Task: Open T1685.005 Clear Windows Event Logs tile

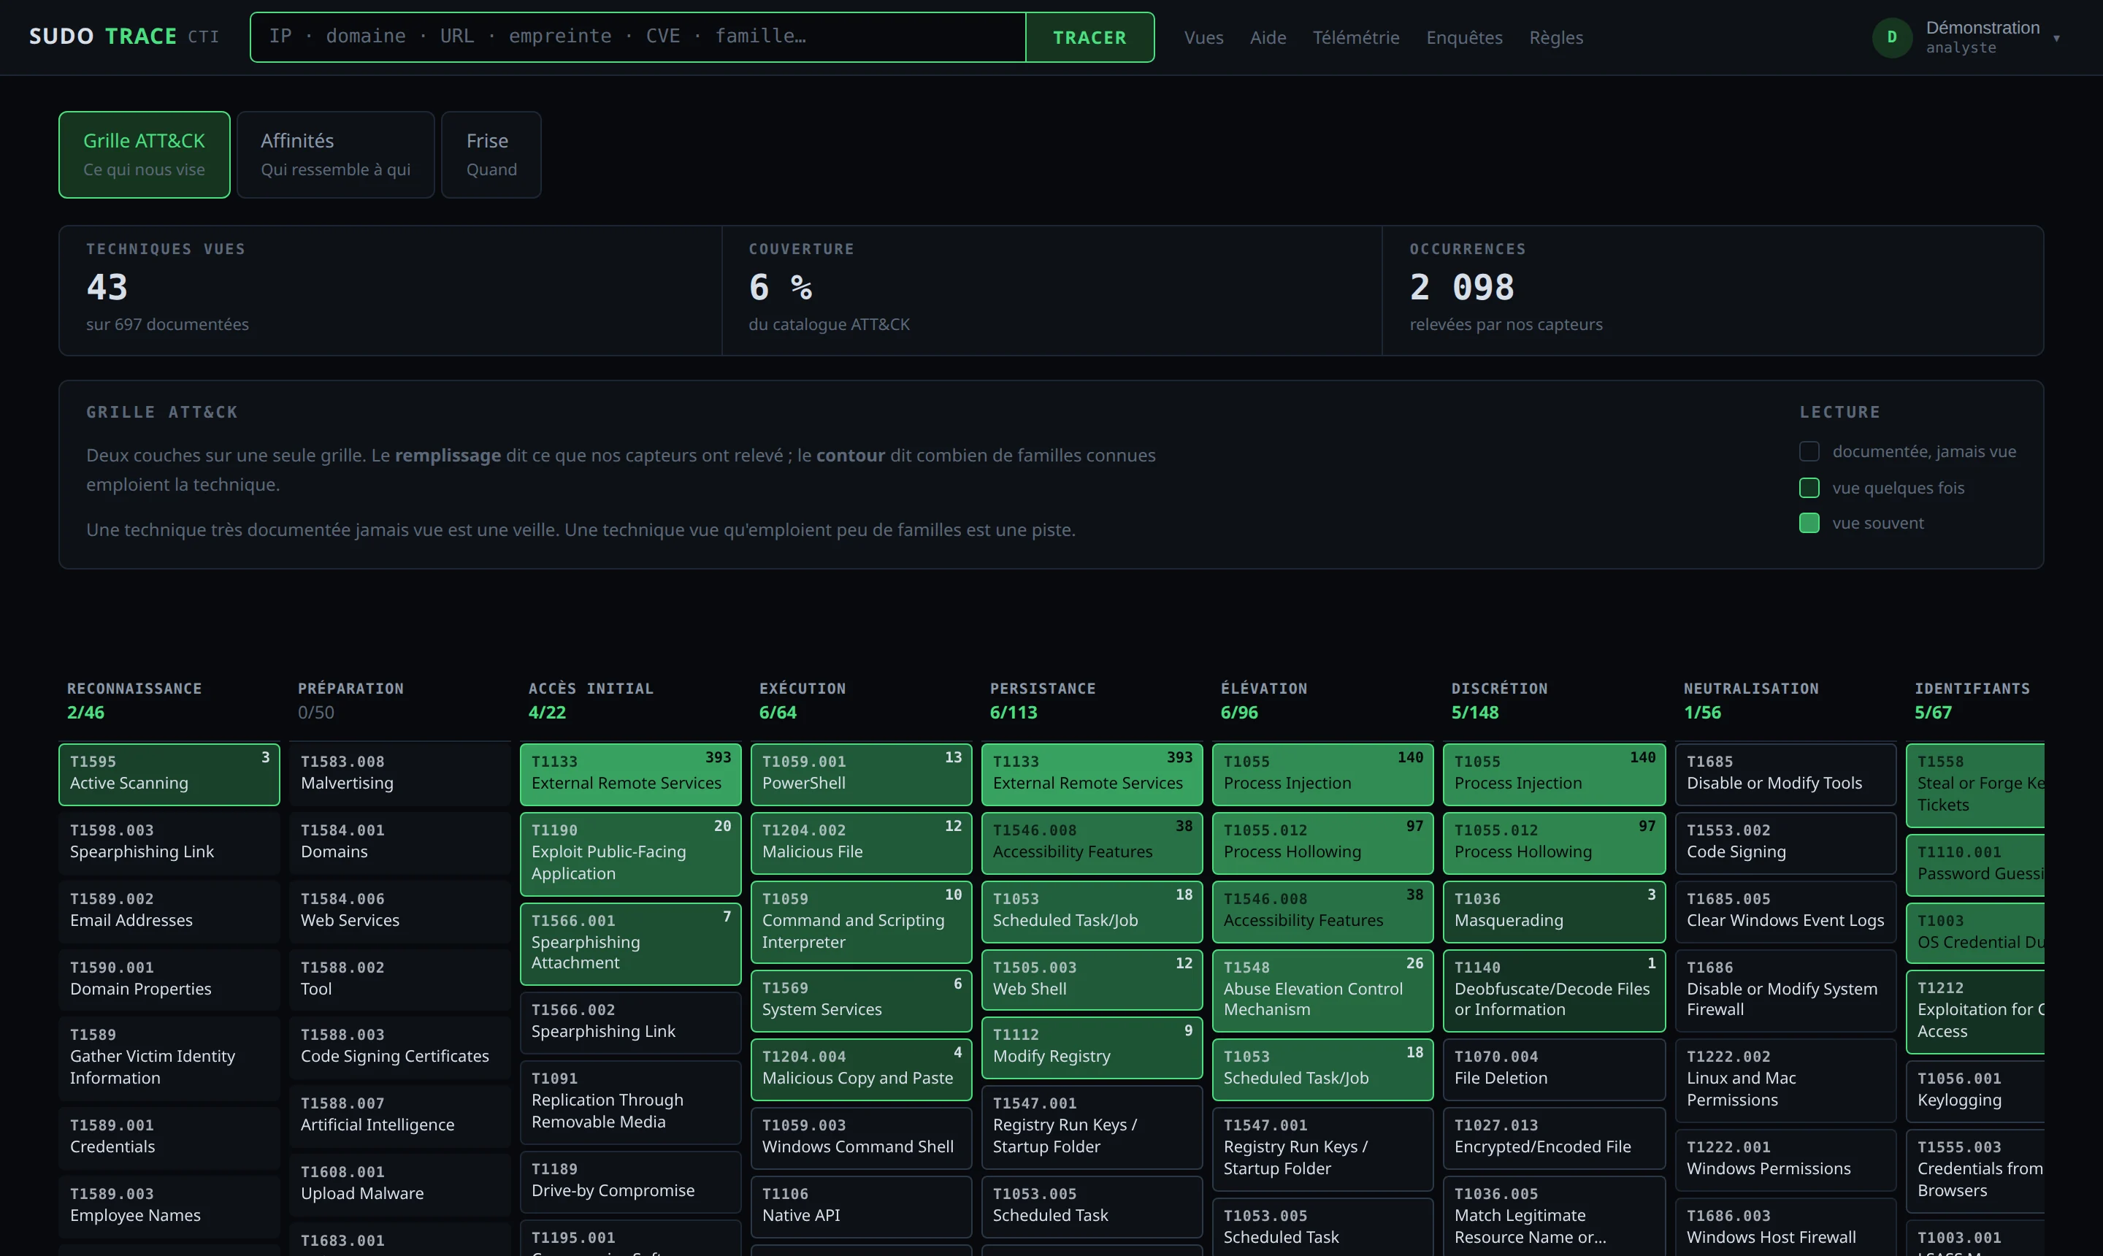Action: (x=1785, y=911)
